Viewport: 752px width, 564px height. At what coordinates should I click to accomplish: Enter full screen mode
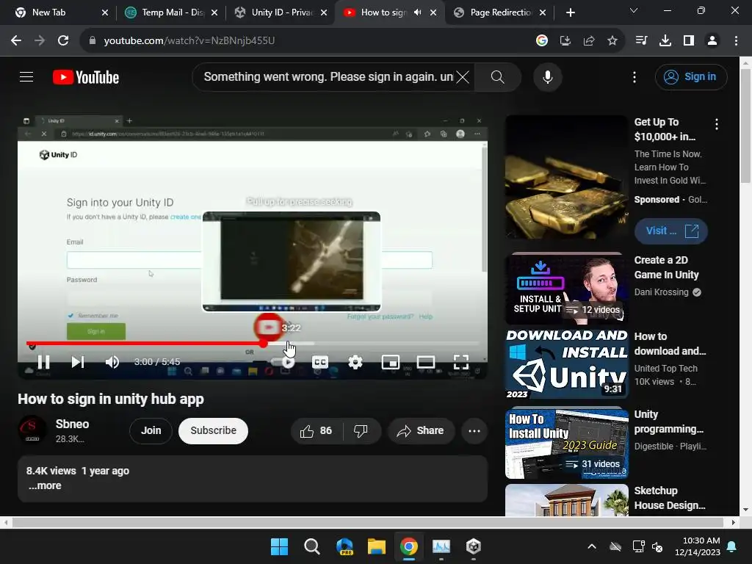pyautogui.click(x=461, y=362)
